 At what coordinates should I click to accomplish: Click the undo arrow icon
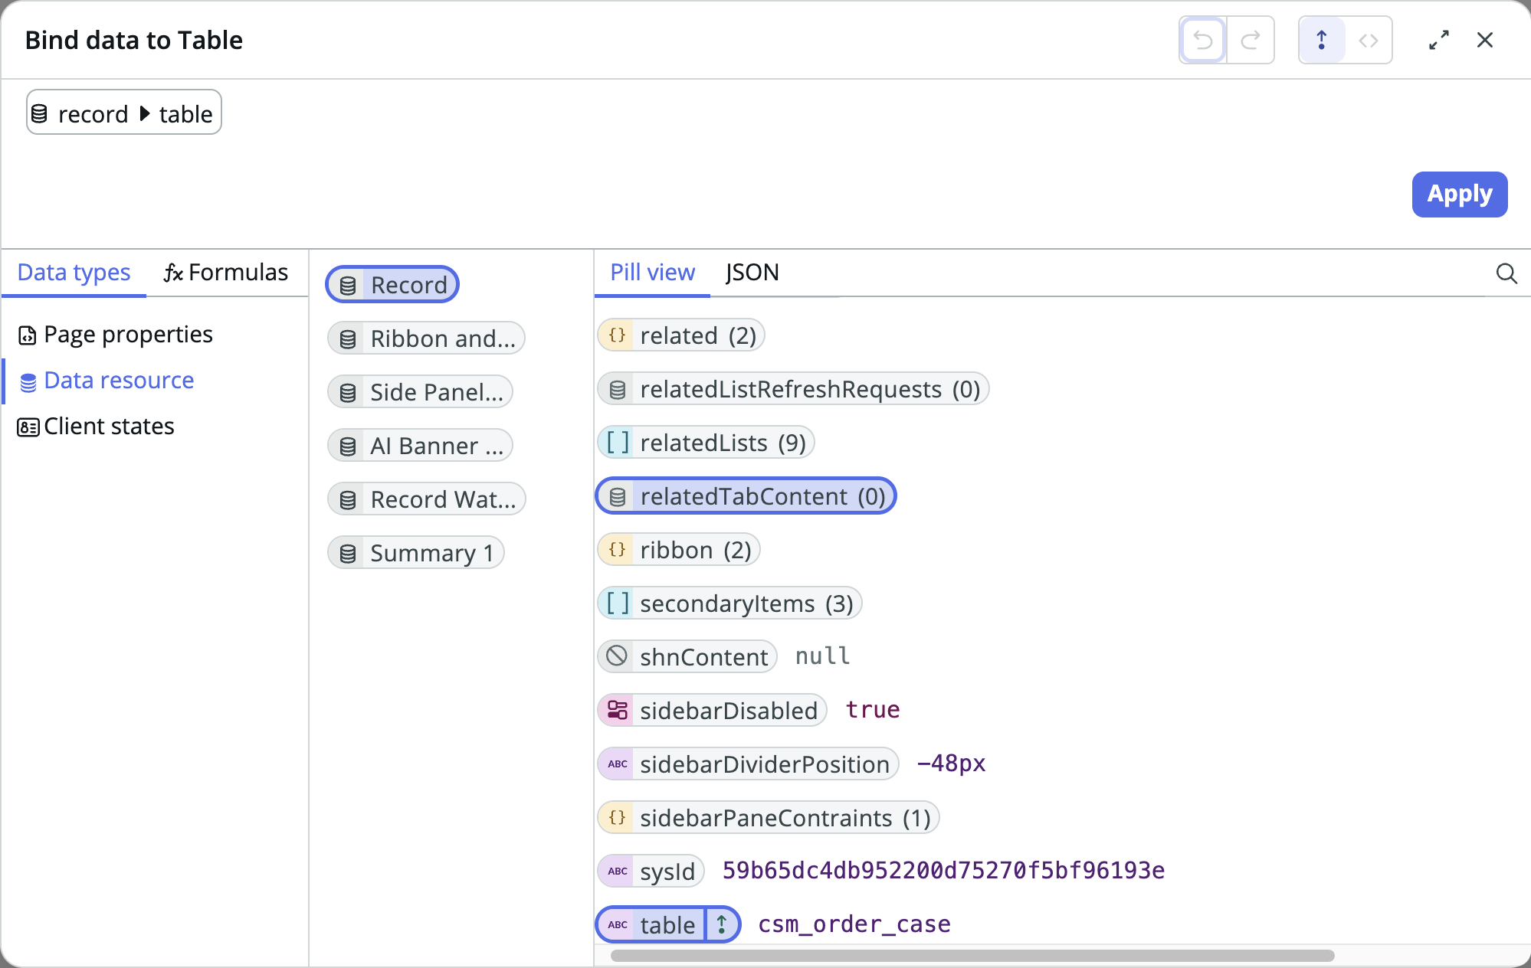1203,40
